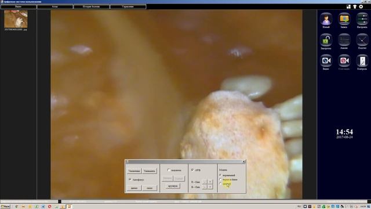Select the 'нормальный' mode option
The height and width of the screenshot is (209, 371).
pyautogui.click(x=220, y=175)
